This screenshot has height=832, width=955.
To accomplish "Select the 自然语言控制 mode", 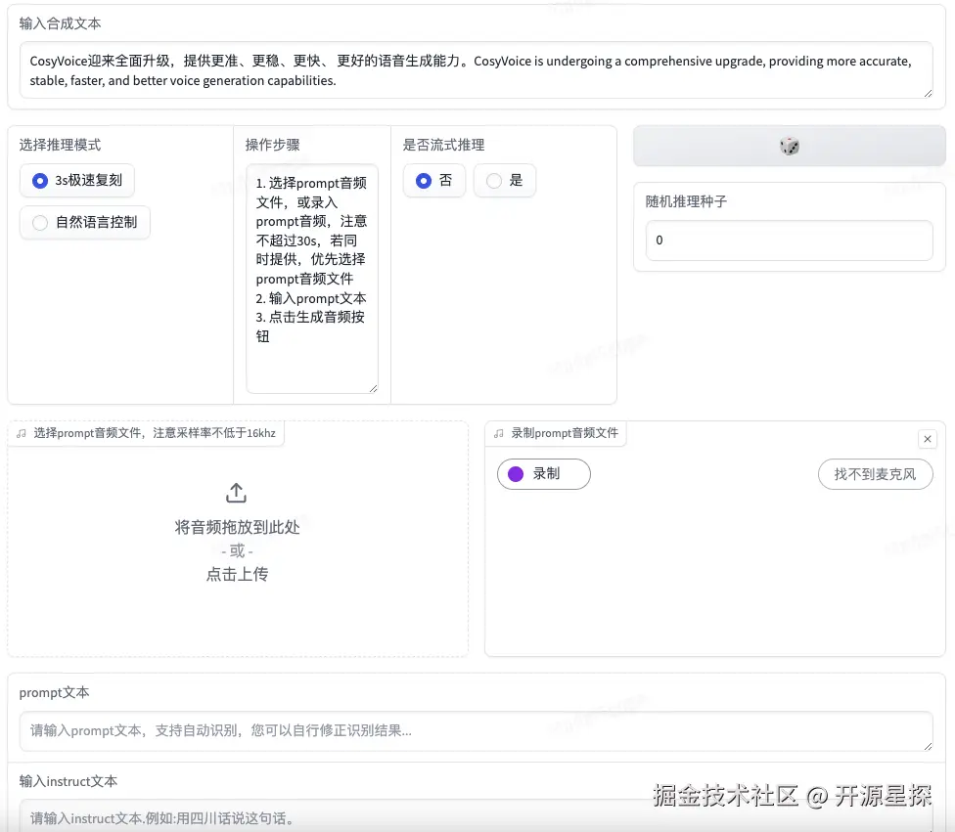I will point(85,223).
